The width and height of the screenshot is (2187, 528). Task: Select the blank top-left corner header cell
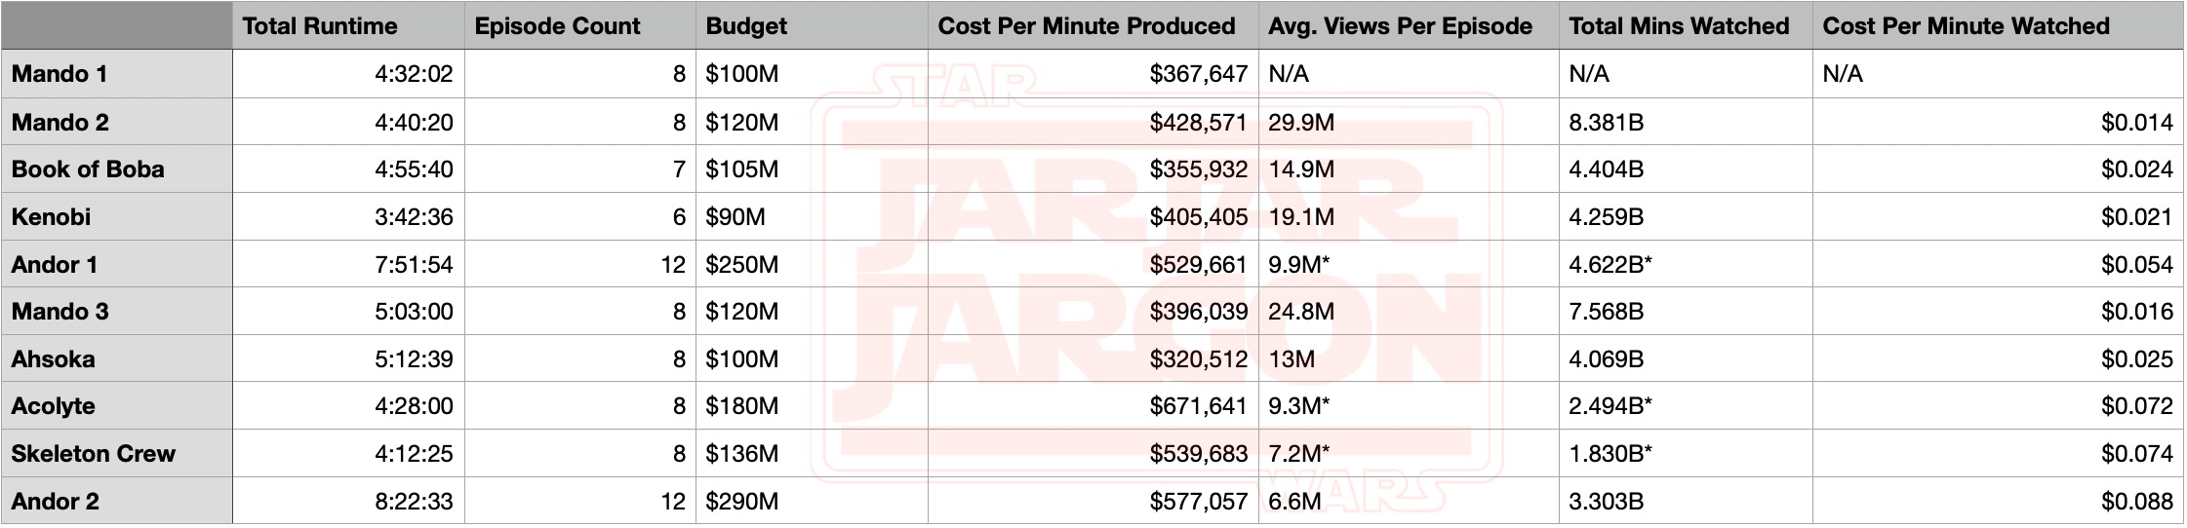pyautogui.click(x=116, y=26)
